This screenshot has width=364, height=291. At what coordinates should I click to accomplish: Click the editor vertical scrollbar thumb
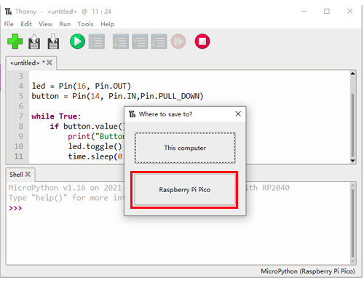[353, 125]
